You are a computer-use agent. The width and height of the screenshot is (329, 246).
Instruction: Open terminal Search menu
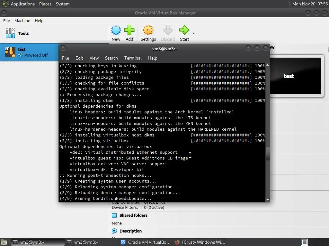(x=111, y=58)
